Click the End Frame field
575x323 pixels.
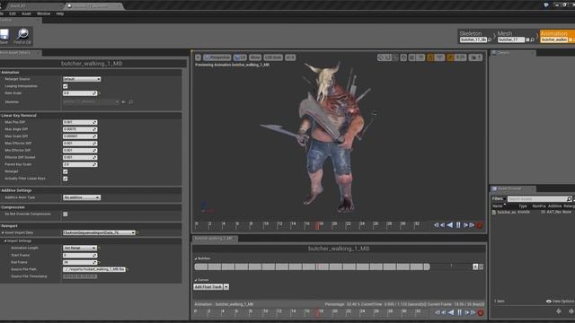(x=80, y=263)
